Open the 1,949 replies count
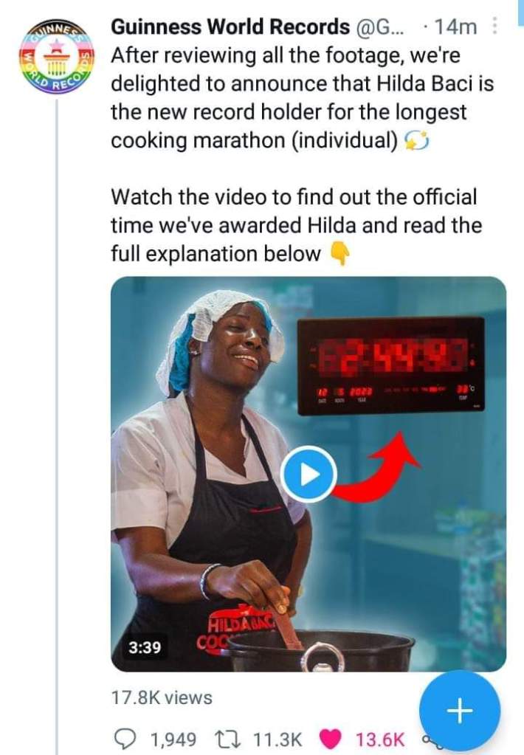This screenshot has height=755, width=524. [x=173, y=739]
